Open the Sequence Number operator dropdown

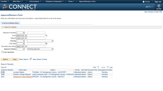pos(20,33)
